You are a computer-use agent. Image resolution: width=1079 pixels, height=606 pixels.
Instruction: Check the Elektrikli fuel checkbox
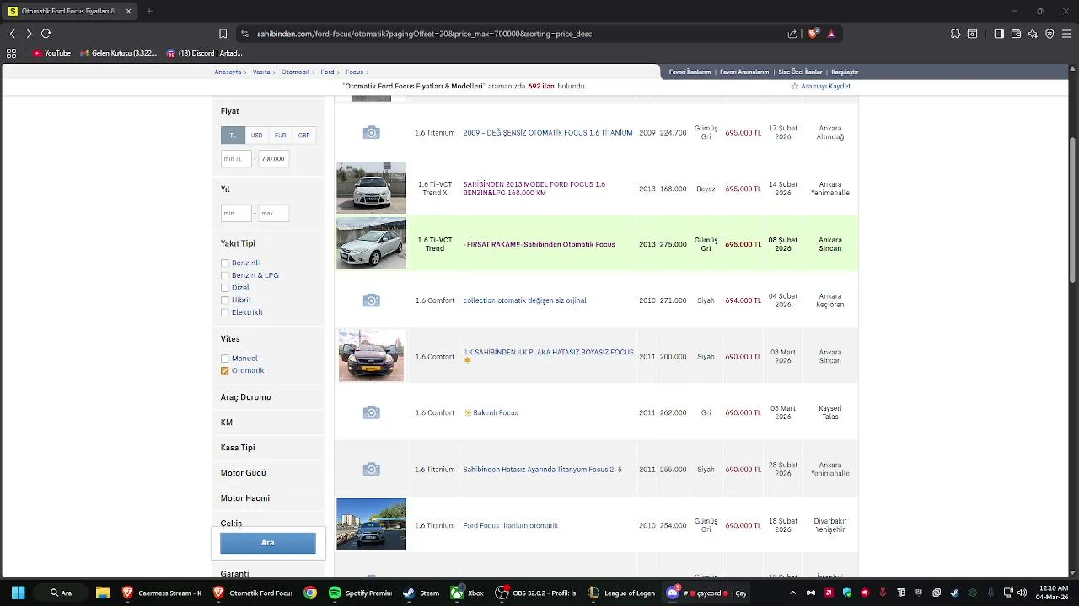tap(225, 312)
